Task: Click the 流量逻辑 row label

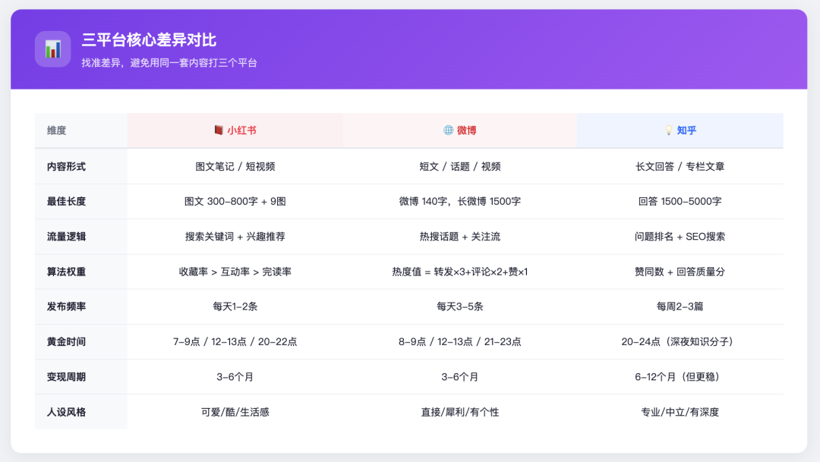Action: pyautogui.click(x=66, y=237)
